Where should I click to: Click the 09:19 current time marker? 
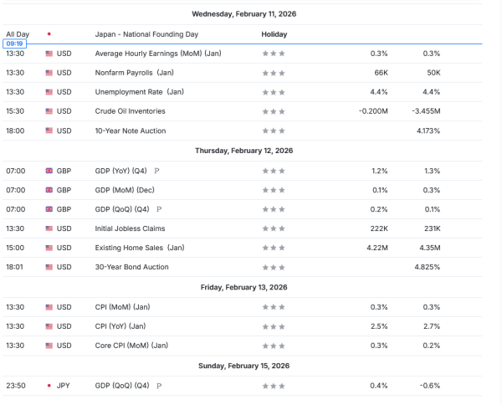[x=15, y=44]
